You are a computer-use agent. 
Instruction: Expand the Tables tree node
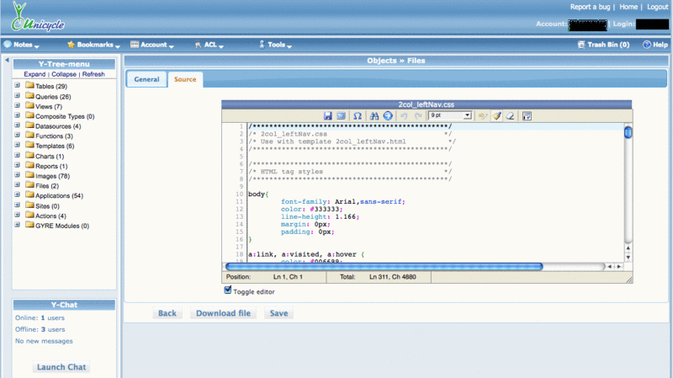[x=18, y=86]
